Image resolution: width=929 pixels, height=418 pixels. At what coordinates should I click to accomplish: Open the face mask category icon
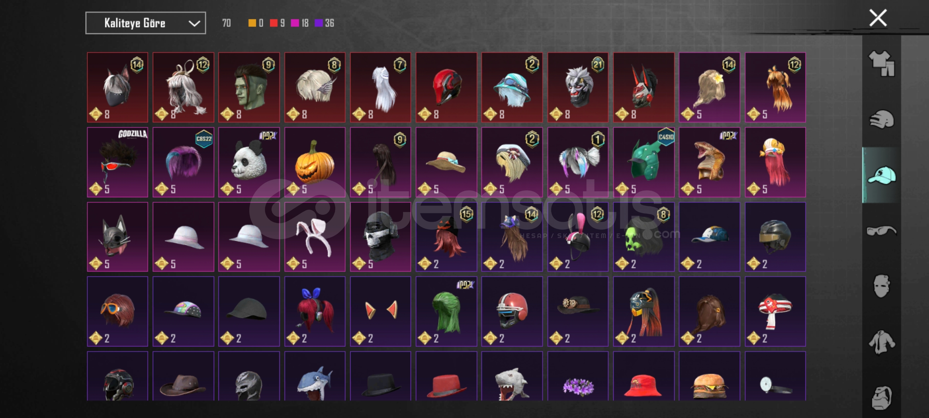881,286
